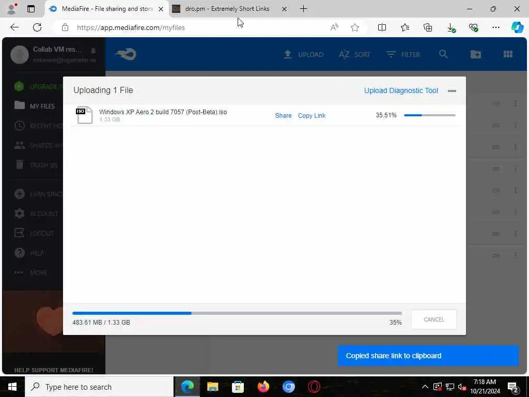Cancel the upload

[434, 319]
